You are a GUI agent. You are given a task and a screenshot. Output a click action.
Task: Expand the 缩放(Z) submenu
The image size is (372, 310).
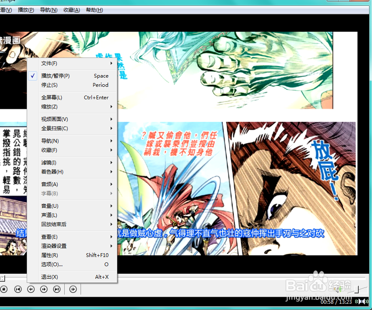pyautogui.click(x=72, y=107)
